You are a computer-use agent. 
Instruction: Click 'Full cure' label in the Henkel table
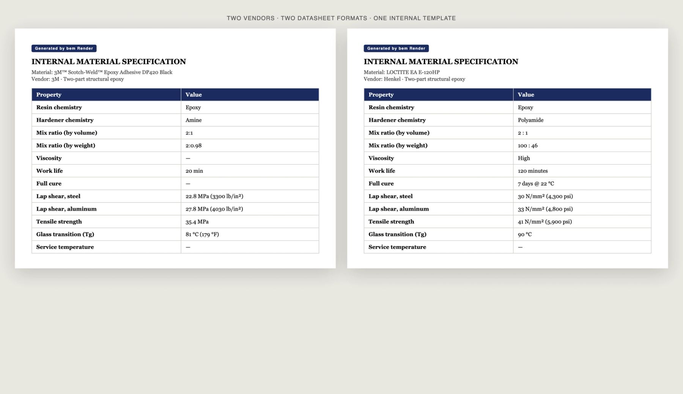click(381, 184)
